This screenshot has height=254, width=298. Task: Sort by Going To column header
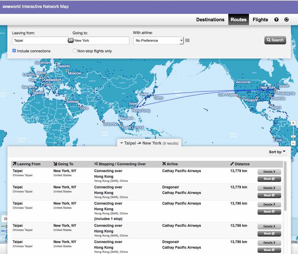pyautogui.click(x=63, y=164)
